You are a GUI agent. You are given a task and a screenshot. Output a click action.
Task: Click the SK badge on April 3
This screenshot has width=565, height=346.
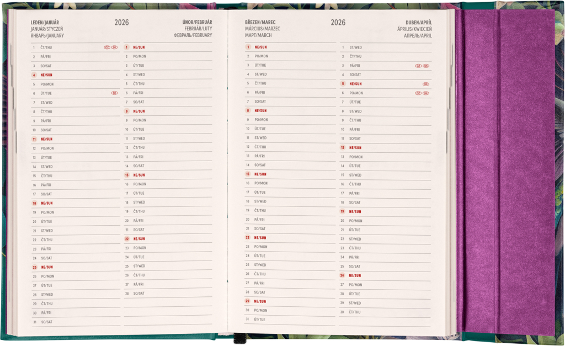point(426,66)
